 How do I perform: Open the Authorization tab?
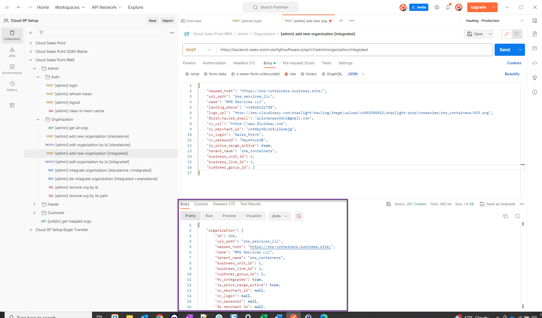tap(214, 63)
